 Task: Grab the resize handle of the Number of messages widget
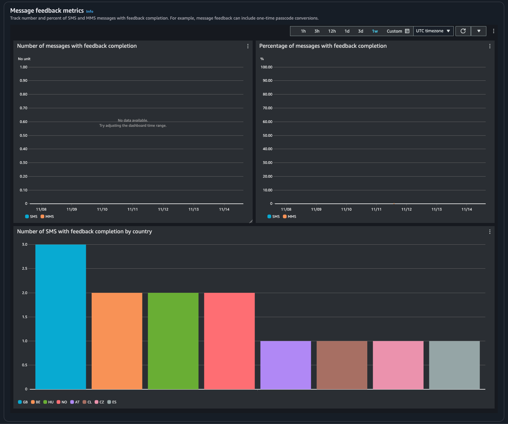point(251,221)
